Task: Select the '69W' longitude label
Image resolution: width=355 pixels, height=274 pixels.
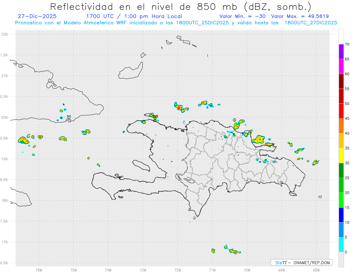Action: (x=282, y=270)
